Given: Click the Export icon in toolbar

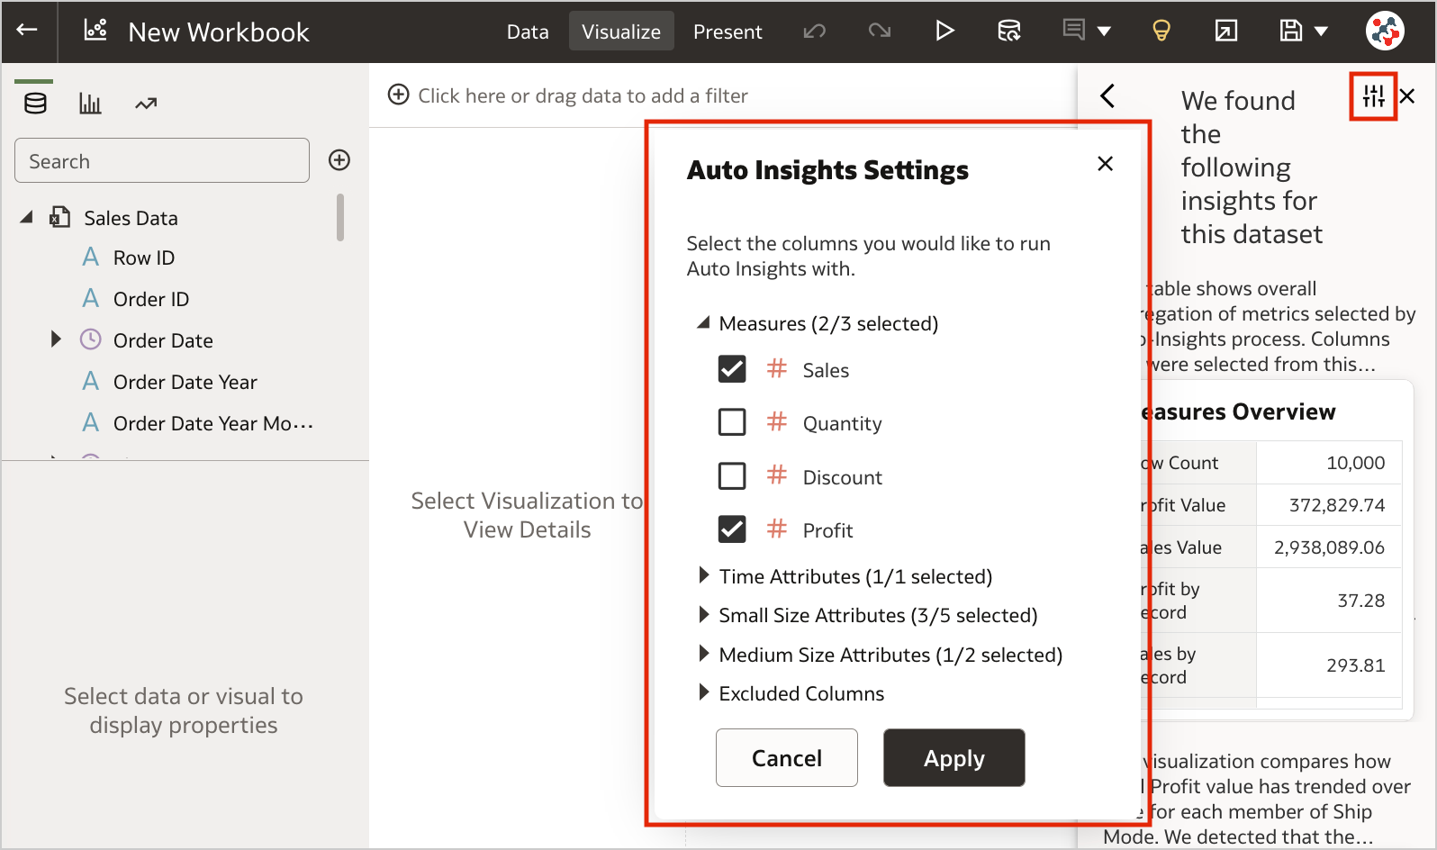Looking at the screenshot, I should tap(1226, 32).
